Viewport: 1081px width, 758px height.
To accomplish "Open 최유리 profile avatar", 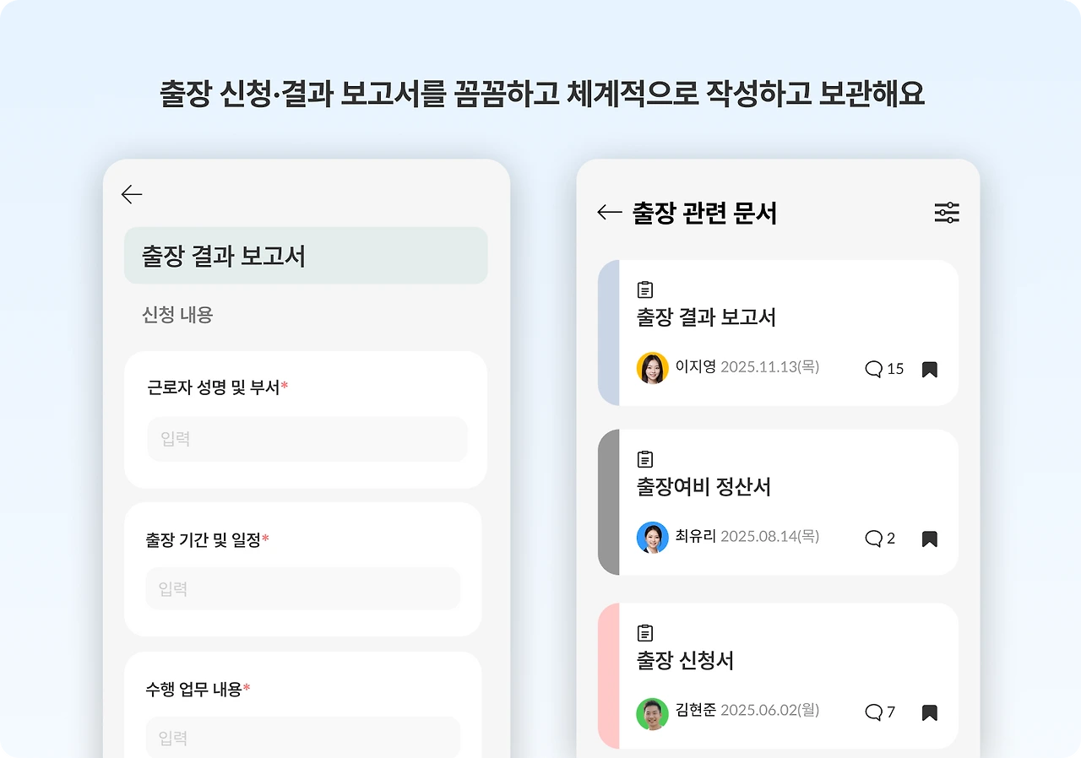I will pos(652,538).
